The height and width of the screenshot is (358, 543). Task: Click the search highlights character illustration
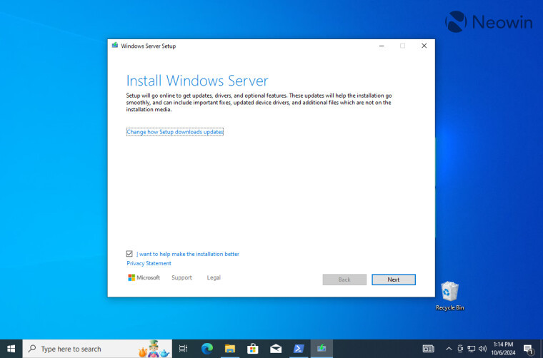[154, 349]
